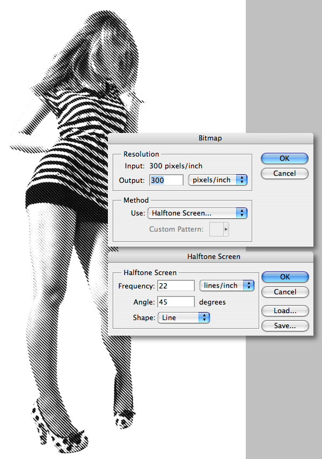Cancel the Bitmap dialog
322x459 pixels.
click(284, 173)
